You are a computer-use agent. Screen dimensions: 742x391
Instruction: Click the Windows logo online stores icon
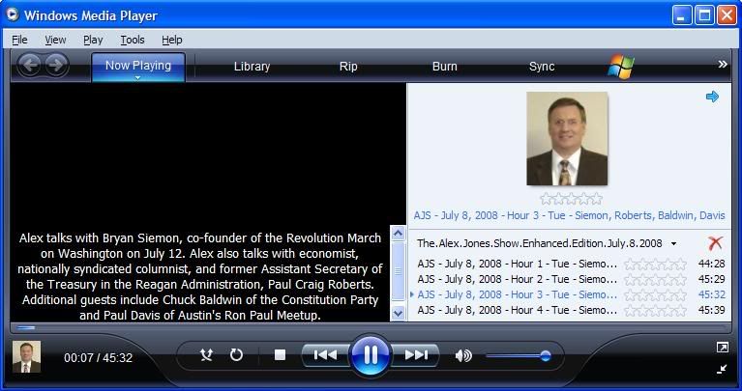620,67
